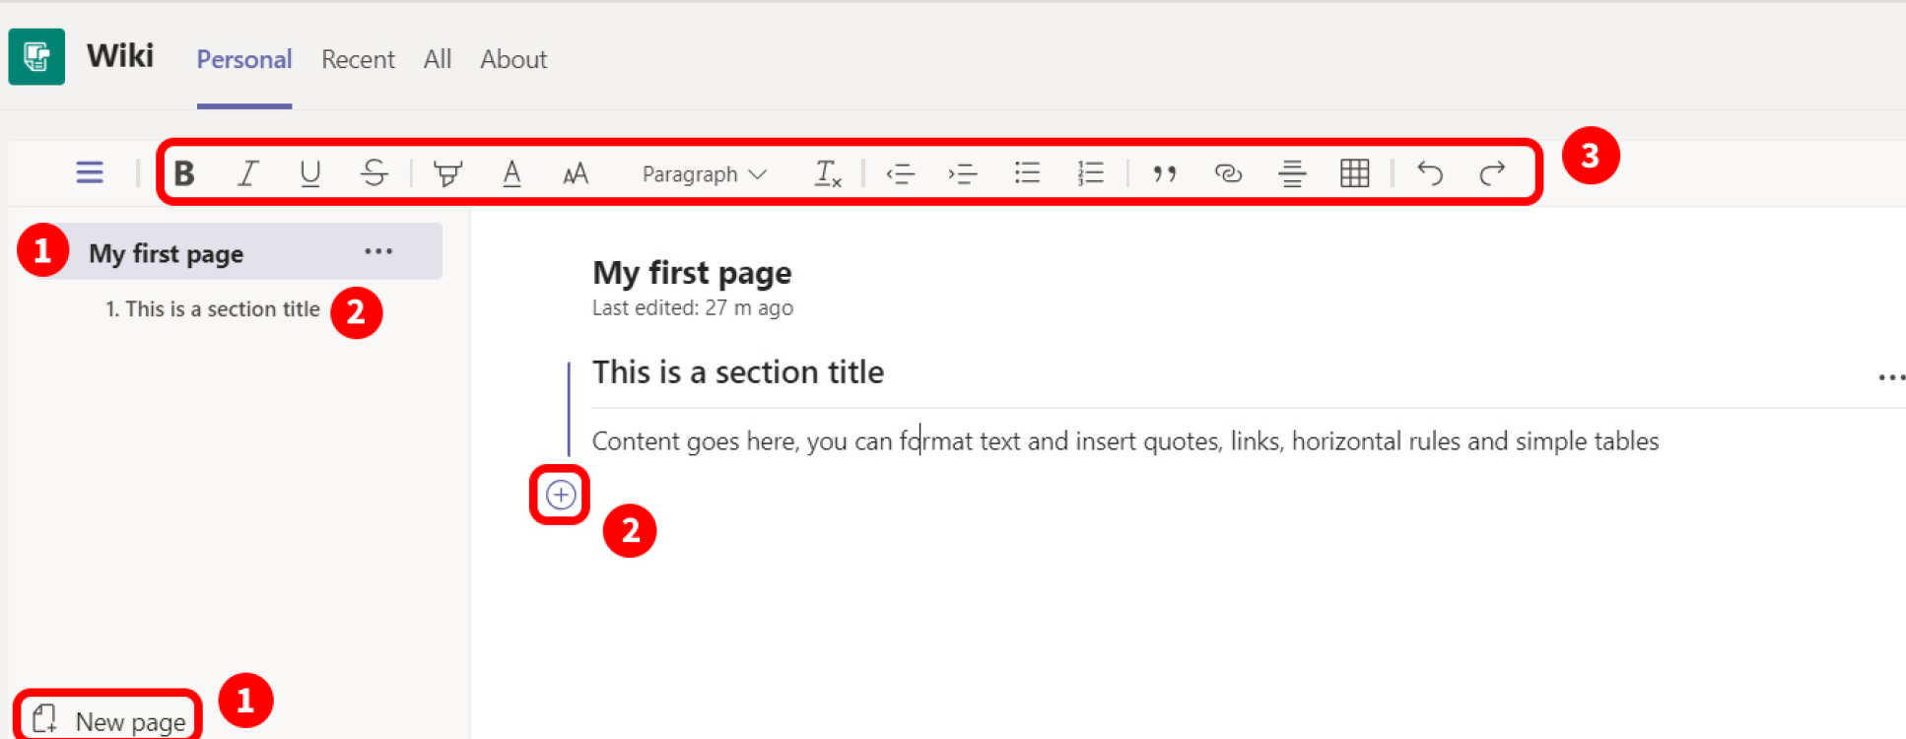Edit the 'This is a section title' heading
1906x739 pixels.
tap(738, 372)
